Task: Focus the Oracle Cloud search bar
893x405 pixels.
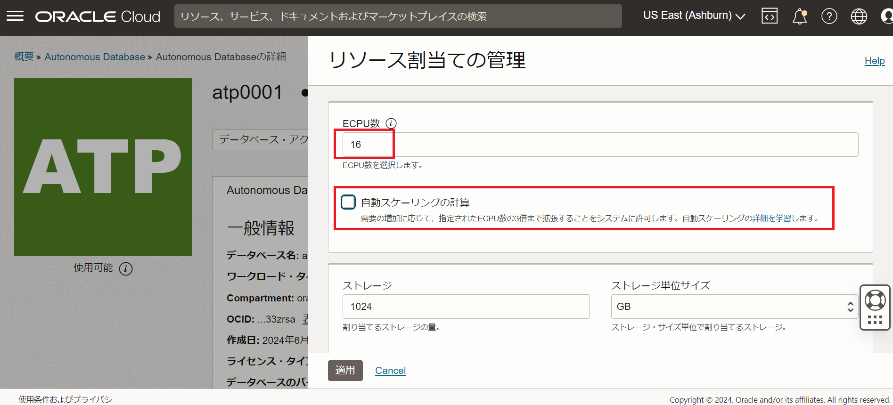Action: point(398,16)
